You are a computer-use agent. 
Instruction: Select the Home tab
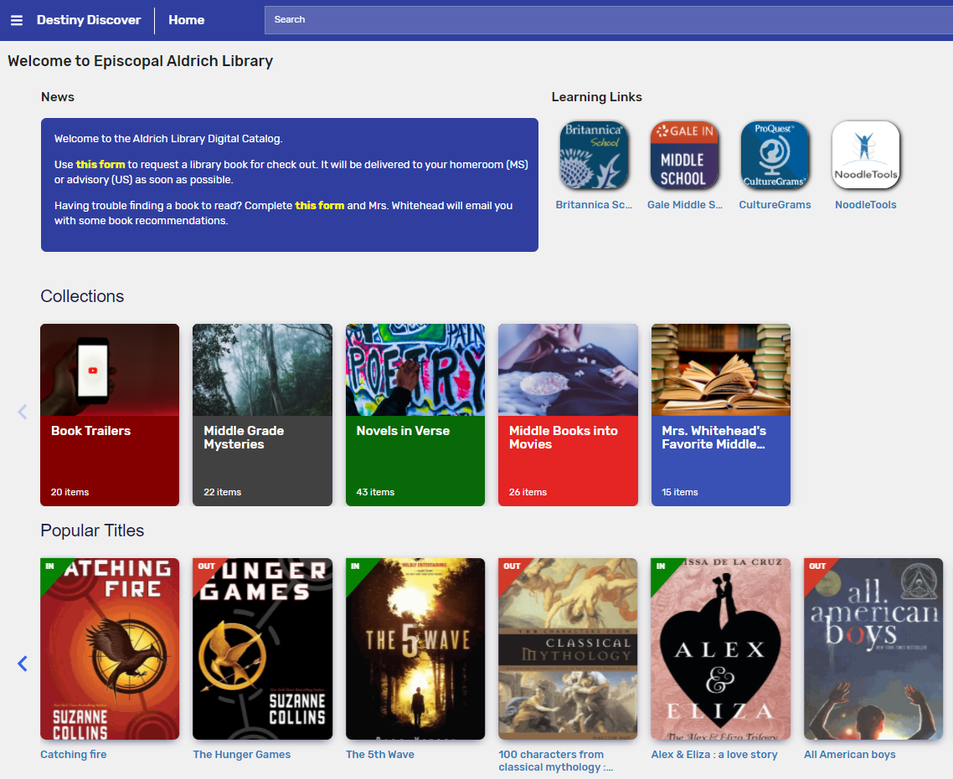coord(186,19)
